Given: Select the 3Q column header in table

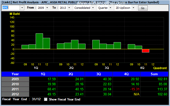Looking at the screenshot, I should pos(99,74).
